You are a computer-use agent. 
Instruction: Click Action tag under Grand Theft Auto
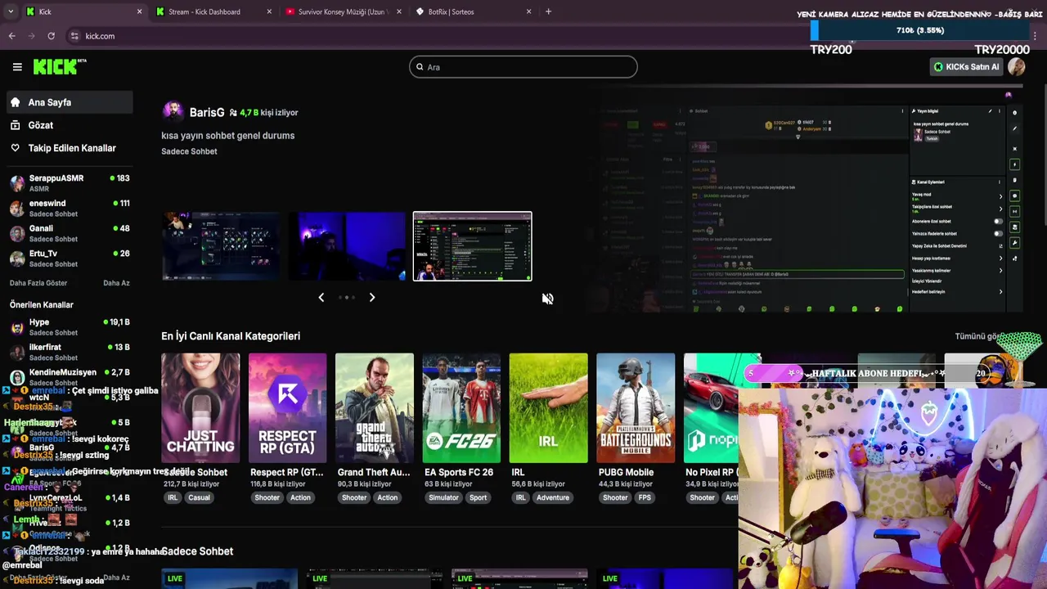click(x=388, y=497)
